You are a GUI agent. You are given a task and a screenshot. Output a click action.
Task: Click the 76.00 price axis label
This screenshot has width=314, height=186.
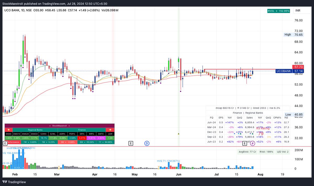pos(299,20)
